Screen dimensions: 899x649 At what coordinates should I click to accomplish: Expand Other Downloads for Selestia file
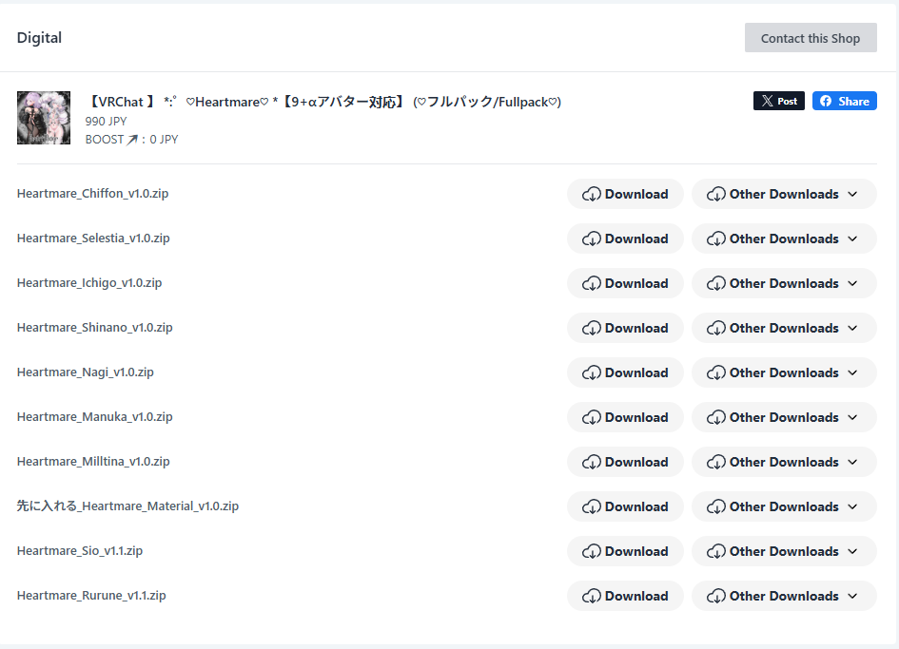[784, 239]
